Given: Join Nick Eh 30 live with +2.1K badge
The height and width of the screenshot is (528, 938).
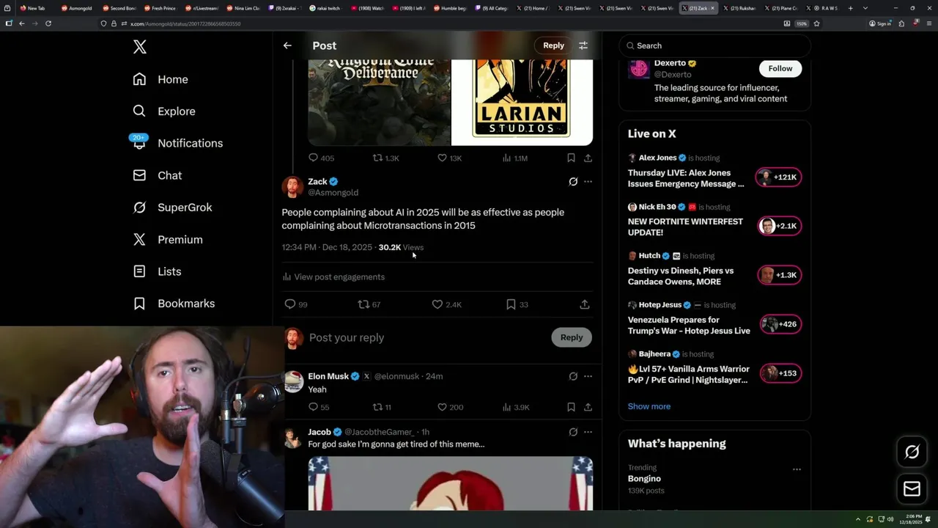Looking at the screenshot, I should [779, 226].
